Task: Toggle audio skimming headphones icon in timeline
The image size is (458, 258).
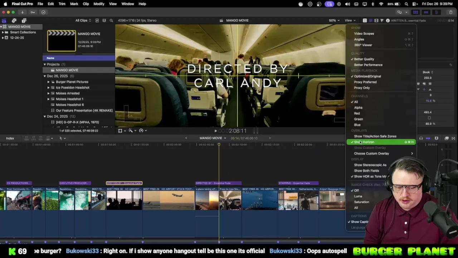Action: (421, 138)
